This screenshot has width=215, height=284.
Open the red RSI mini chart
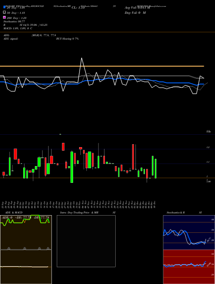pyautogui.click(x=189, y=267)
